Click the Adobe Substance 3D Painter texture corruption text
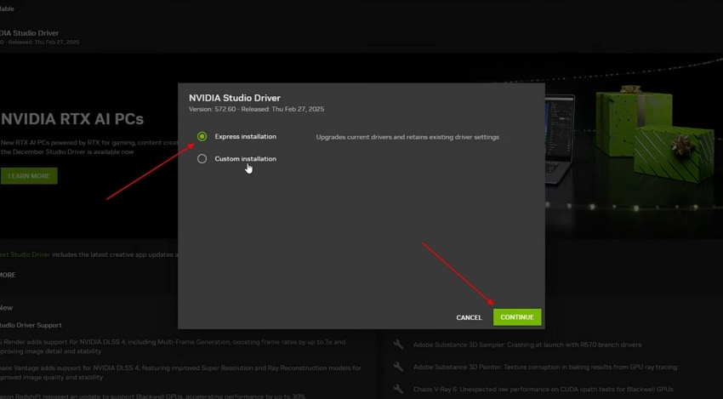This screenshot has height=399, width=723. 545,368
